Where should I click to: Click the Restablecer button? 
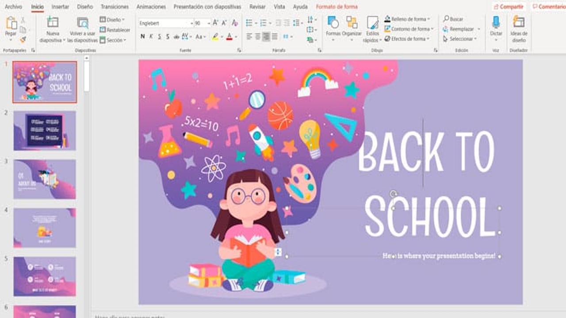[x=115, y=30]
